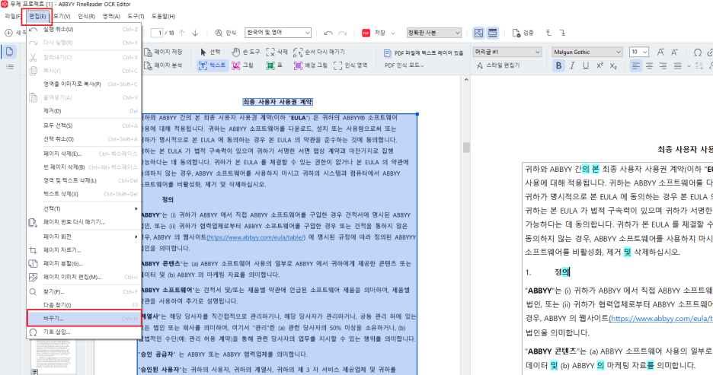Open the 한국어 및 영어 language dropdown
713x375 pixels.
click(x=278, y=33)
